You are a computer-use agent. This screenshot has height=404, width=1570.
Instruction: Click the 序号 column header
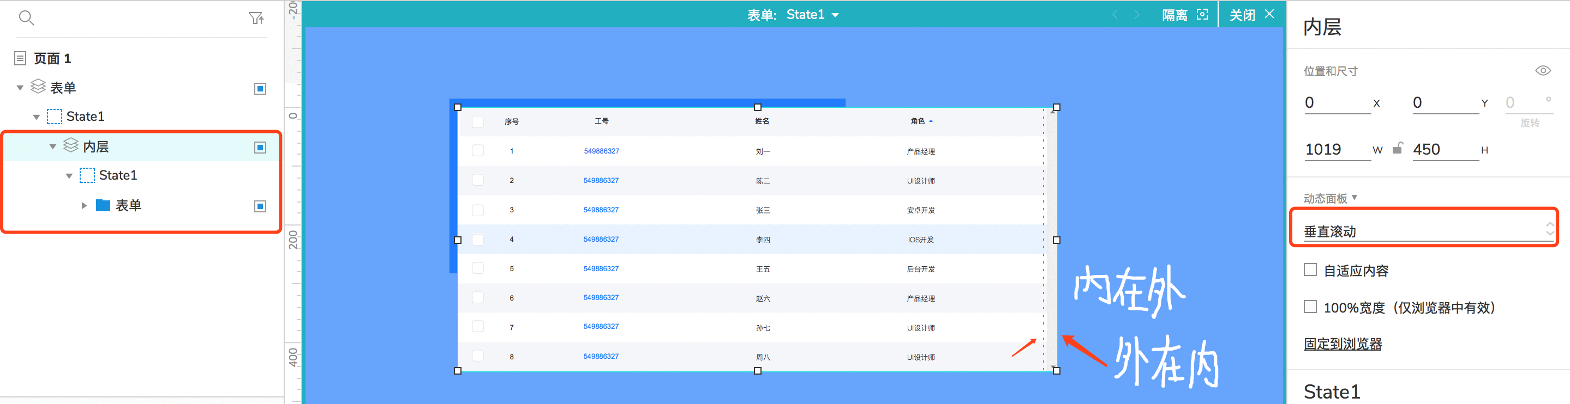pyautogui.click(x=511, y=121)
